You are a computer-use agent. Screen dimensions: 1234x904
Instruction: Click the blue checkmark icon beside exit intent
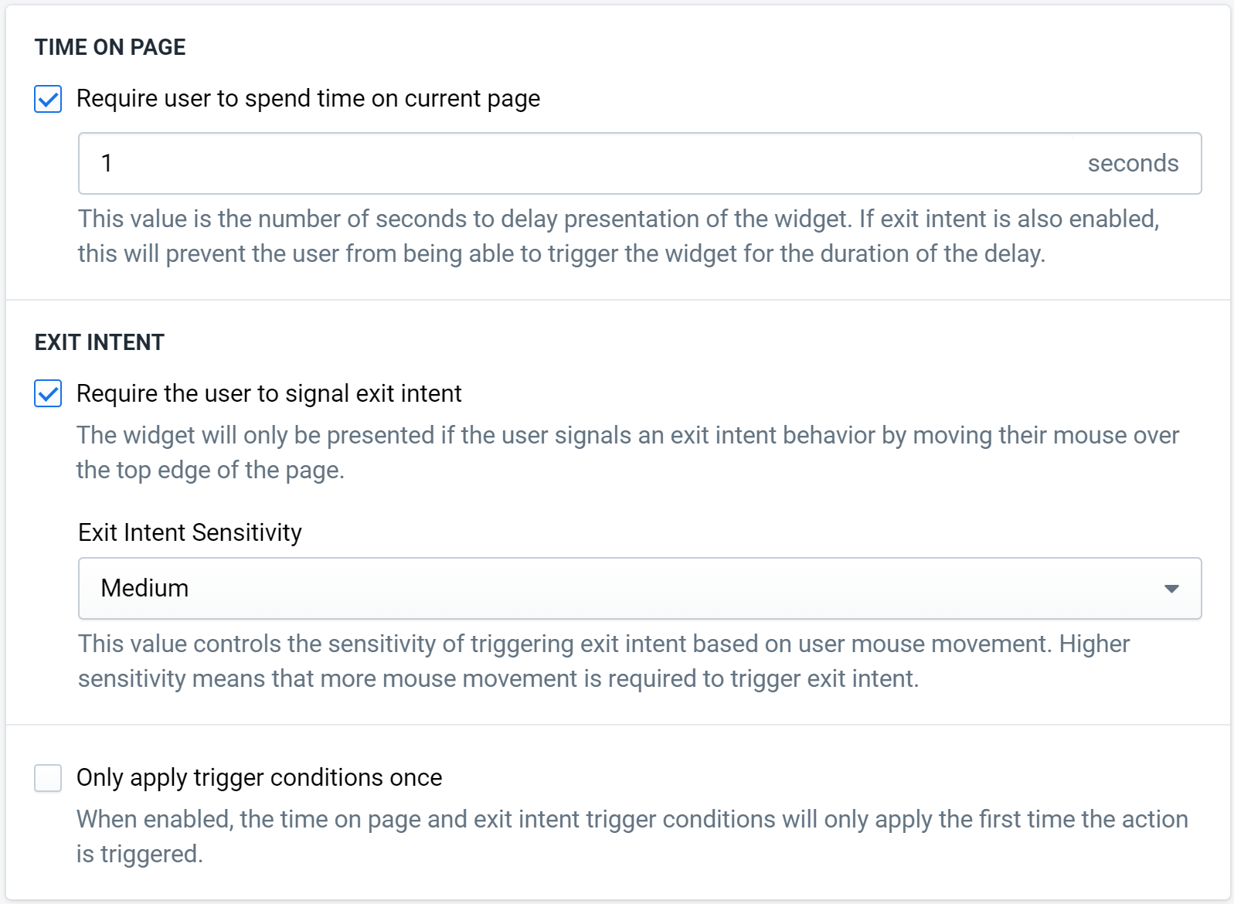coord(48,393)
